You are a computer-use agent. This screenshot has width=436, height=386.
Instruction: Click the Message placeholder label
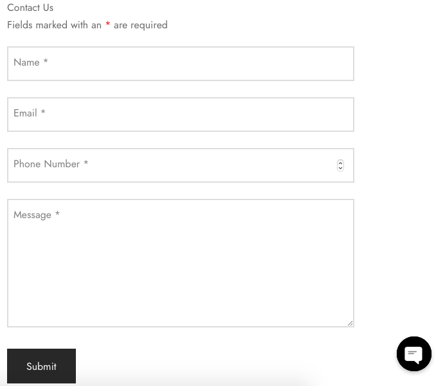[33, 215]
